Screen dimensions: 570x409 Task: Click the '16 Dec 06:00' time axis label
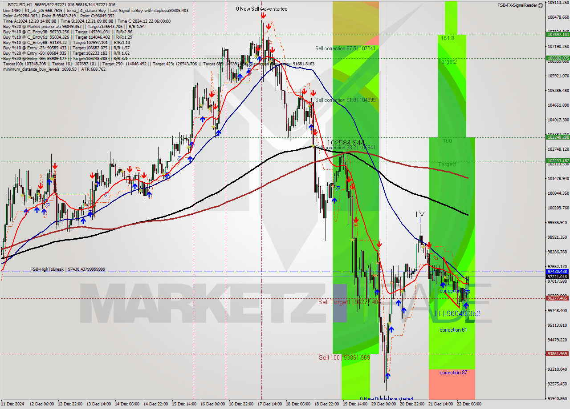[x=212, y=404]
